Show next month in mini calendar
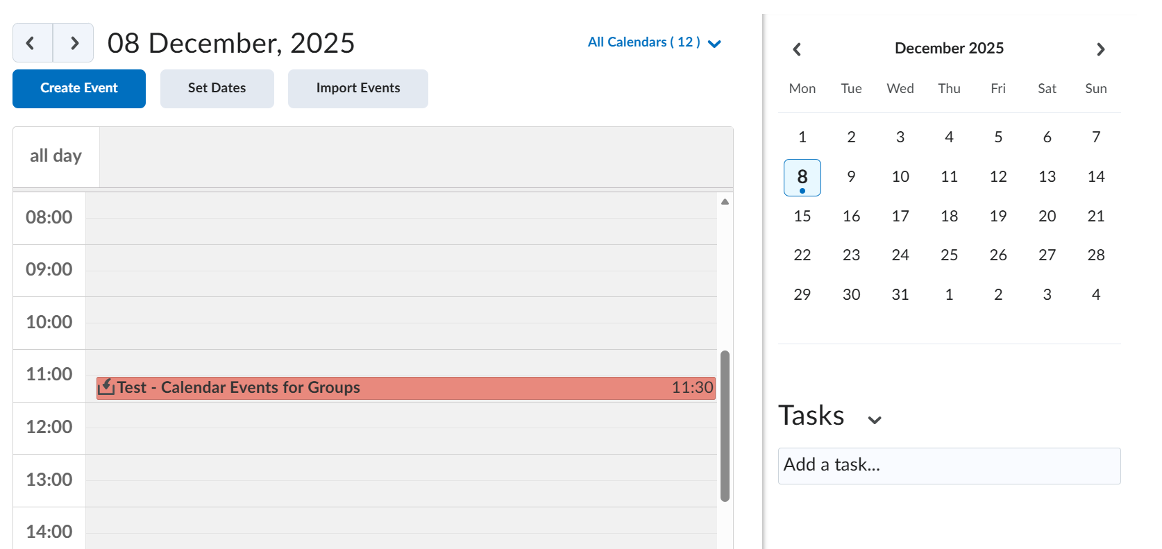Screen dimensions: 1162x549 tap(1100, 49)
